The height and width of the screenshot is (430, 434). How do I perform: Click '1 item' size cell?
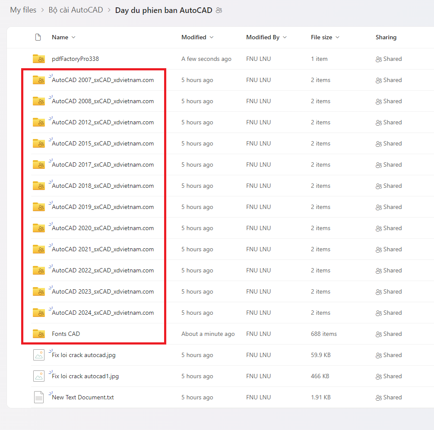click(319, 59)
